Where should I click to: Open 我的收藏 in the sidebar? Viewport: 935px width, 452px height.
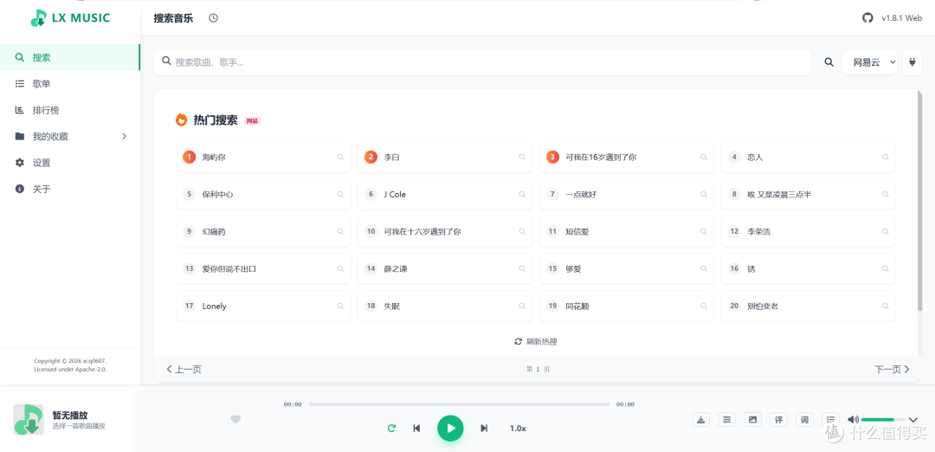70,137
